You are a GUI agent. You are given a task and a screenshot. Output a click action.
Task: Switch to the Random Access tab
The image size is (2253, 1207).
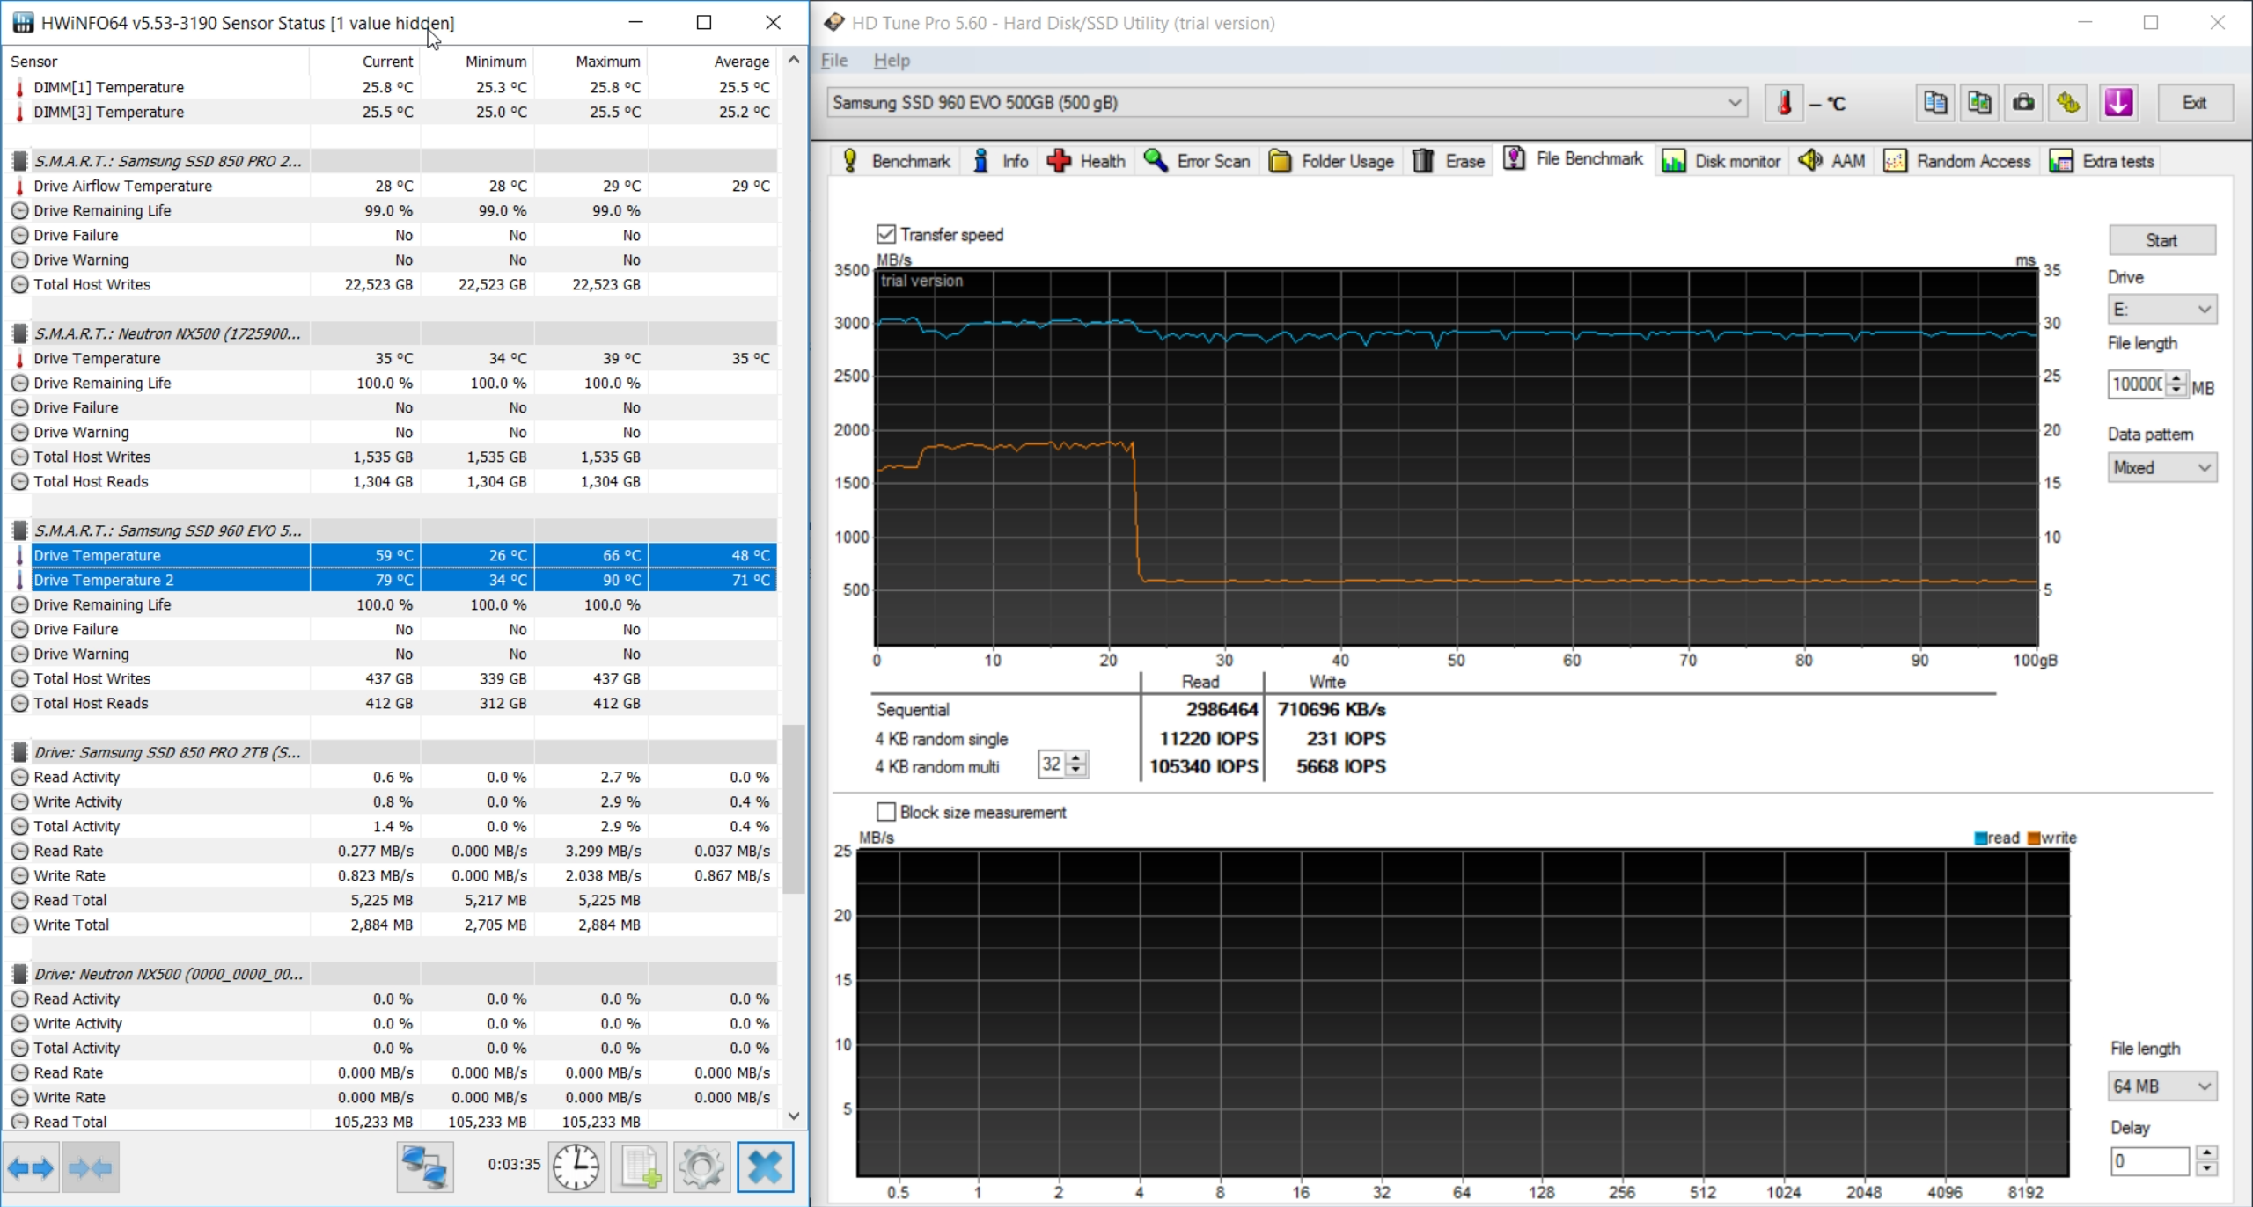(x=1958, y=161)
